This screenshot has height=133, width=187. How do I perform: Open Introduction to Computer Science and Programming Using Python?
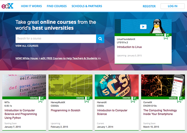point(21,114)
